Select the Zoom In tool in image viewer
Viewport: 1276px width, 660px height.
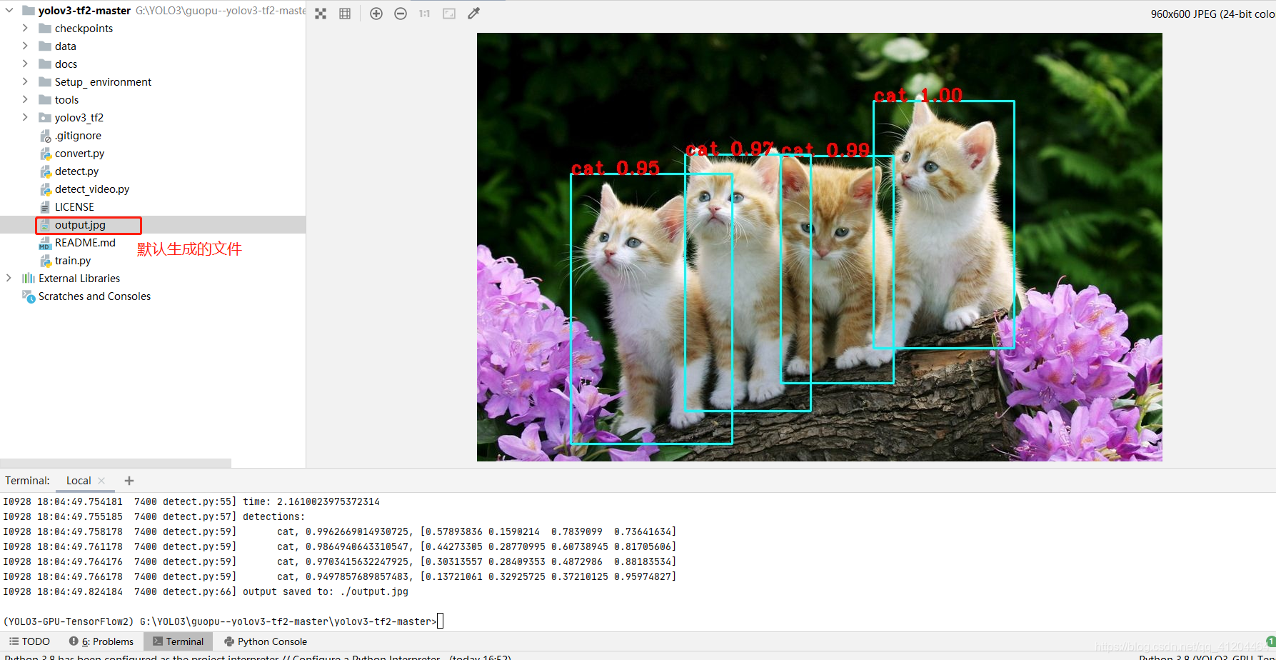[x=376, y=13]
